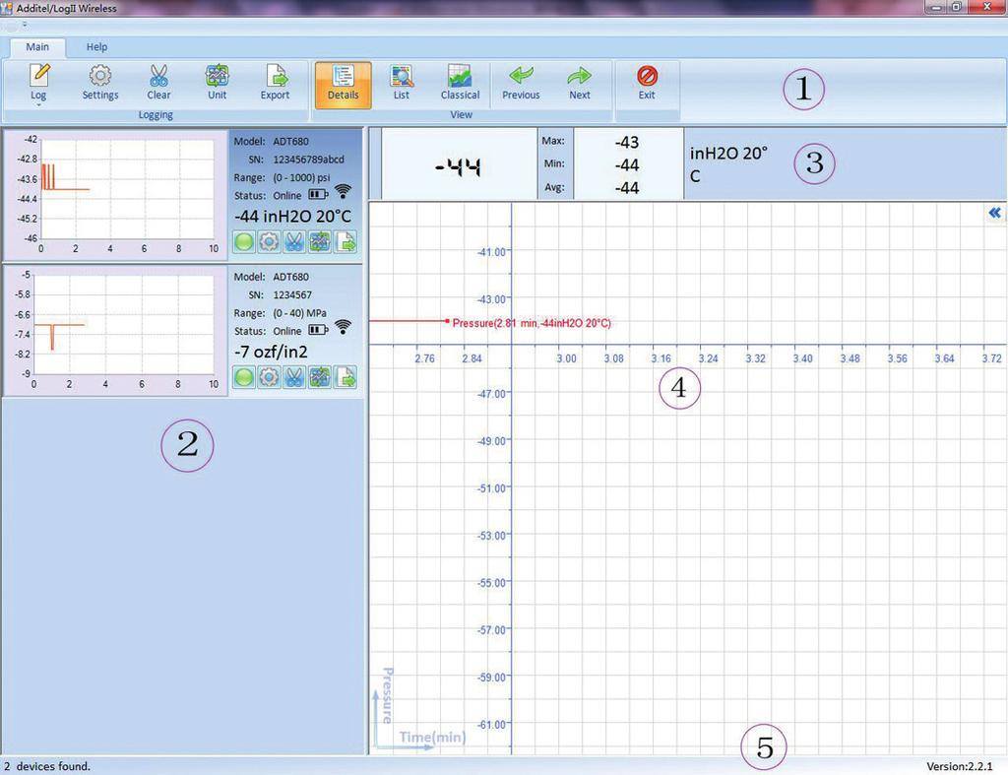Click the Pressure data label in chart
This screenshot has height=775, width=1008.
click(x=532, y=323)
